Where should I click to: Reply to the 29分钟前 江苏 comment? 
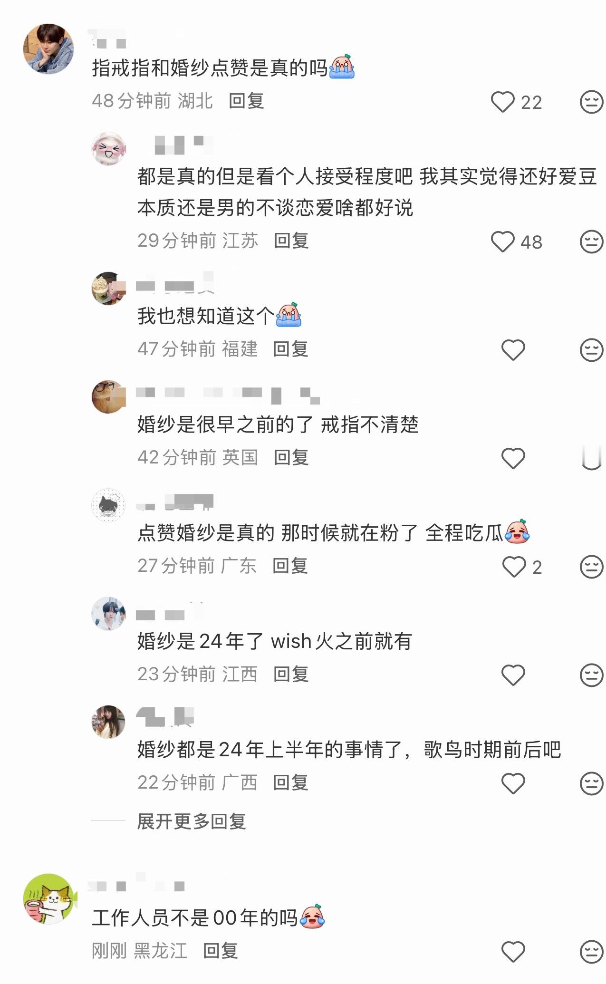[291, 241]
